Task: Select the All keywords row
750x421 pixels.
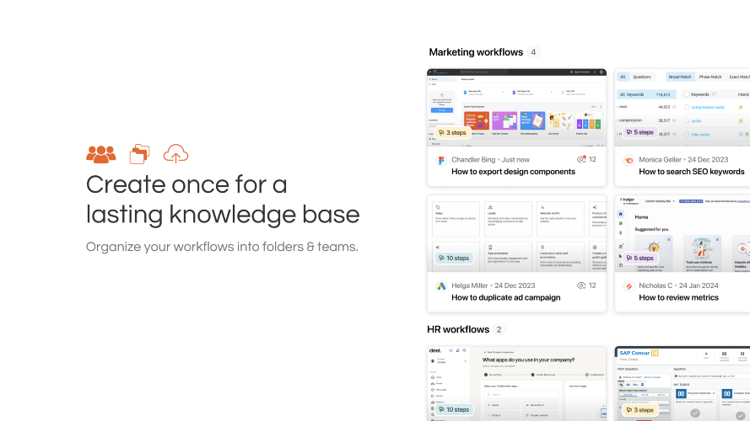Action: (x=646, y=94)
